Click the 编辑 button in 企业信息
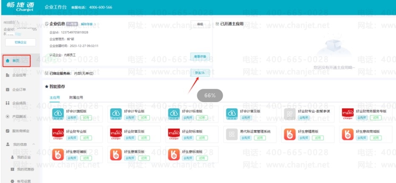Viewport: 396px width, 183px height. (200, 24)
